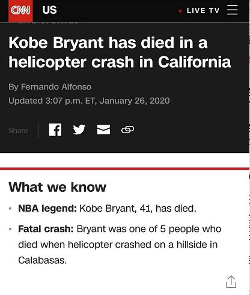Share article via email envelope icon

[x=103, y=130]
